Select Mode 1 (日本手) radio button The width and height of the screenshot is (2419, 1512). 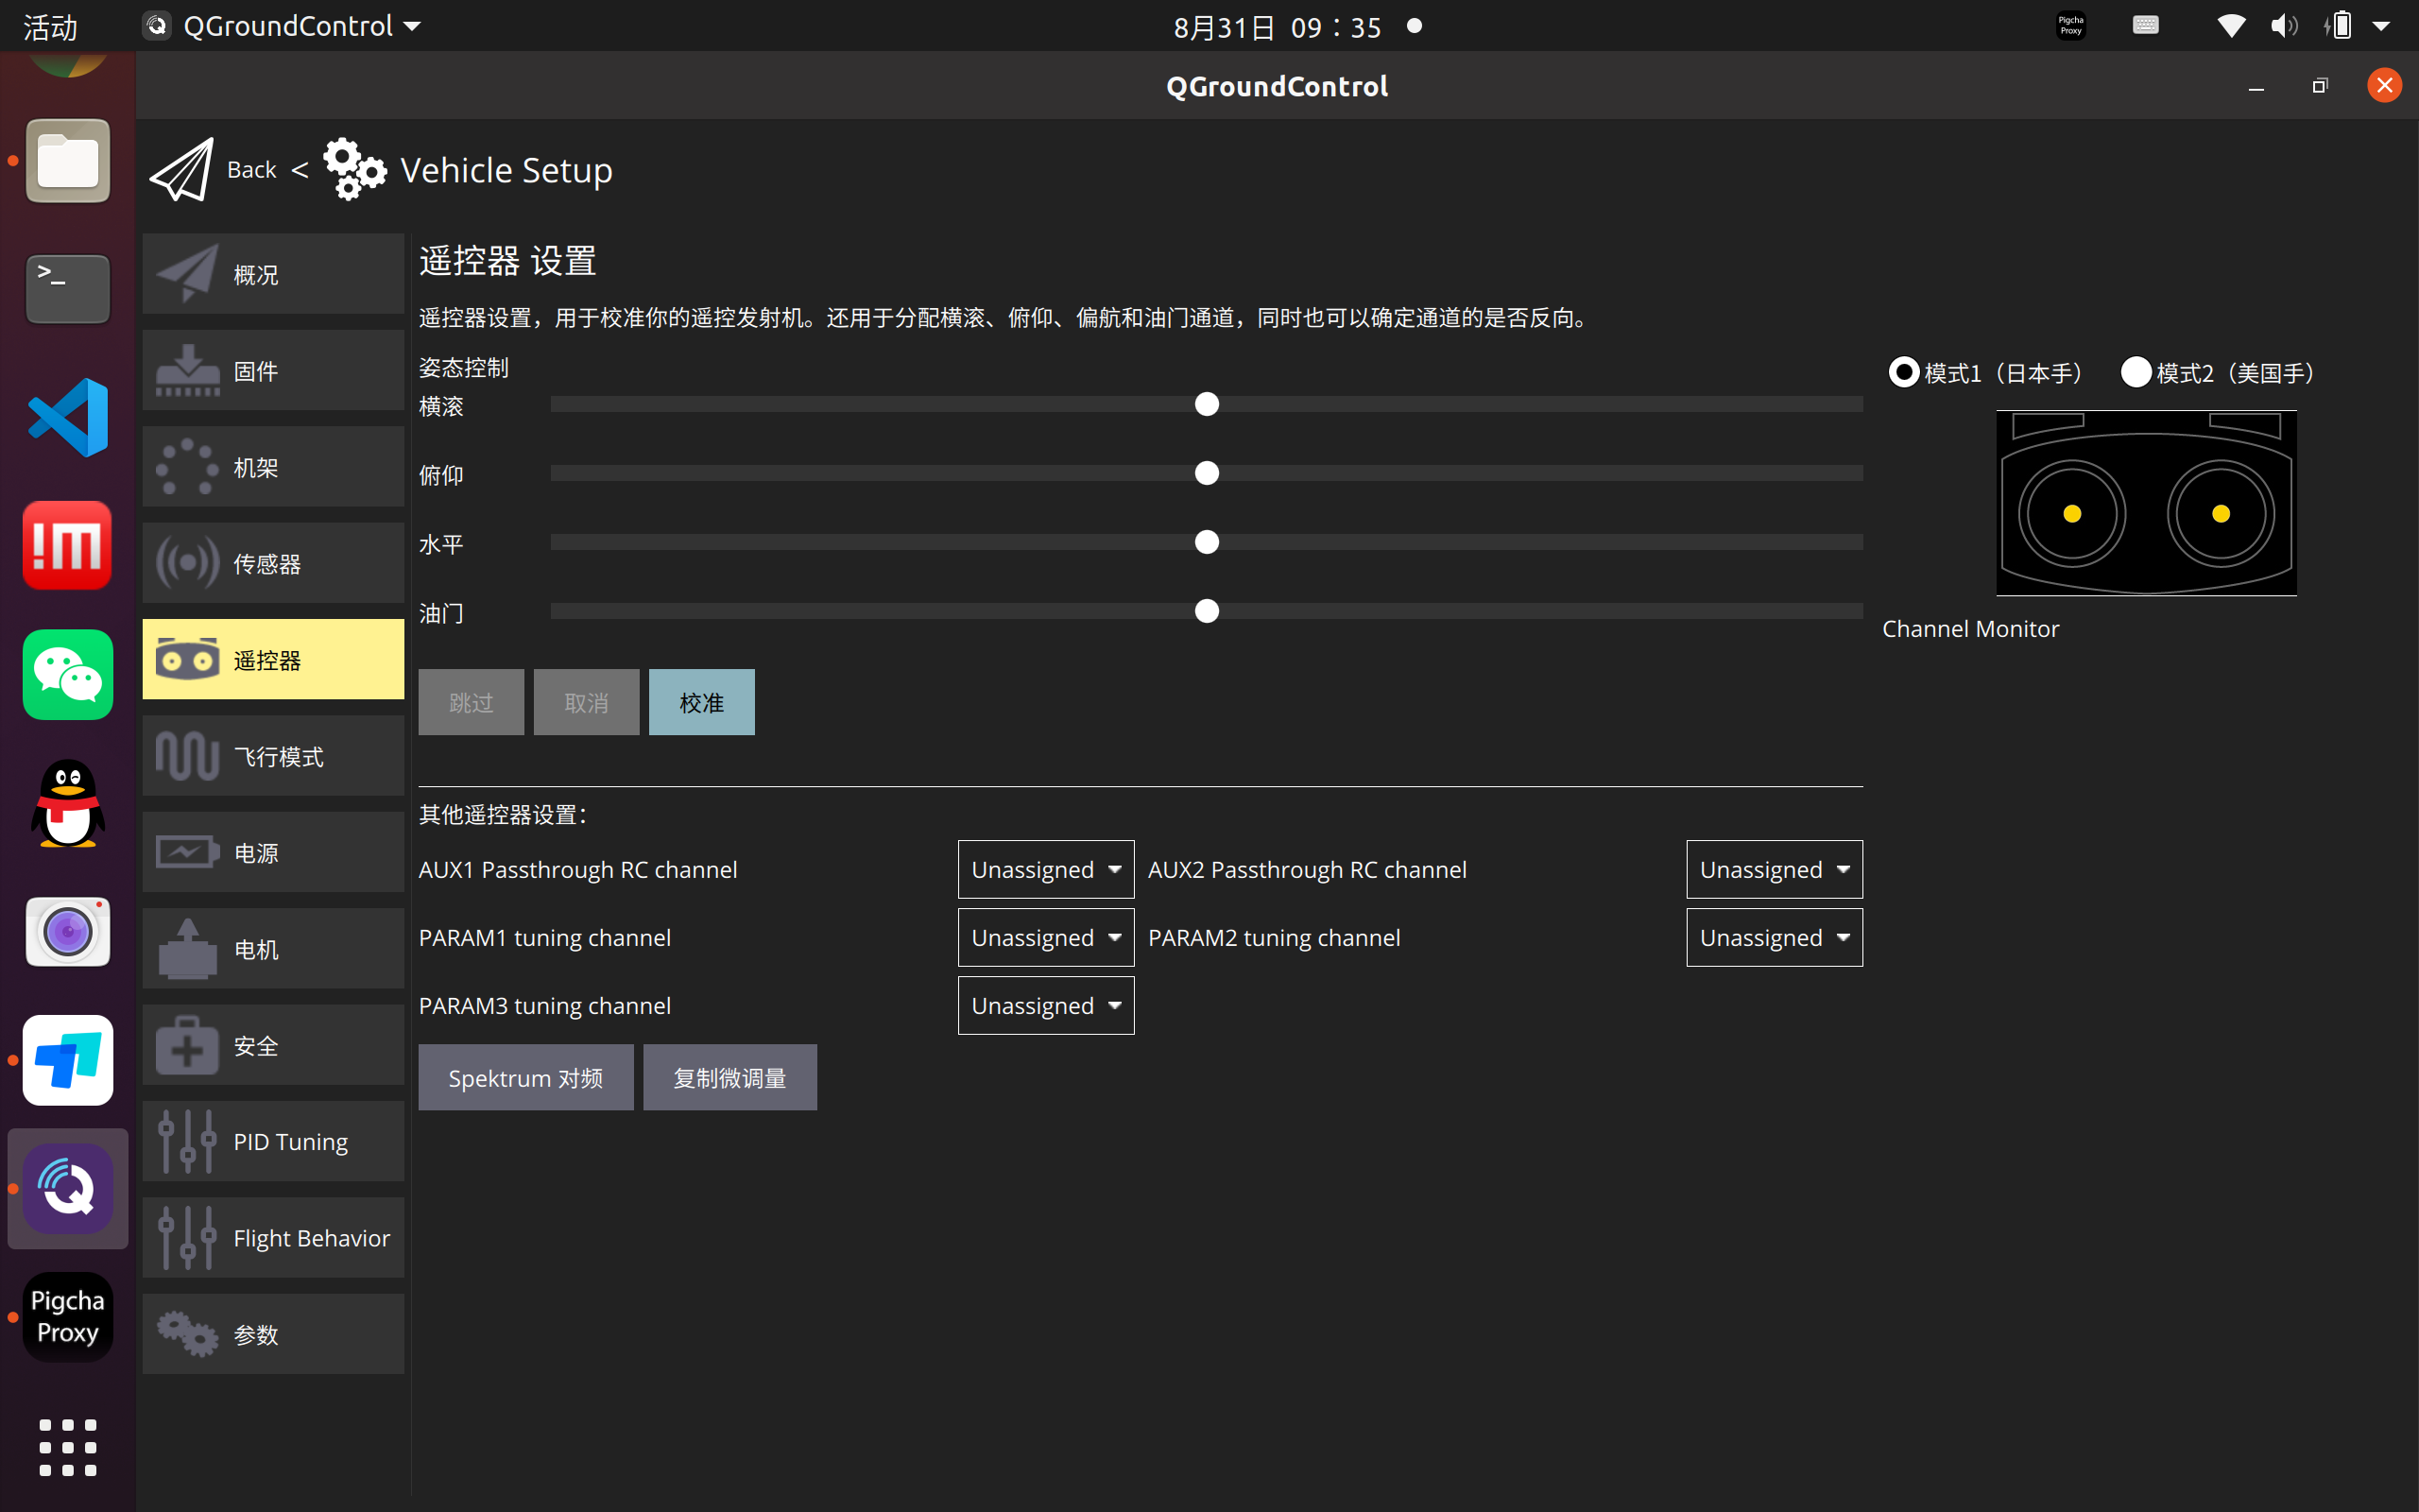(1903, 373)
